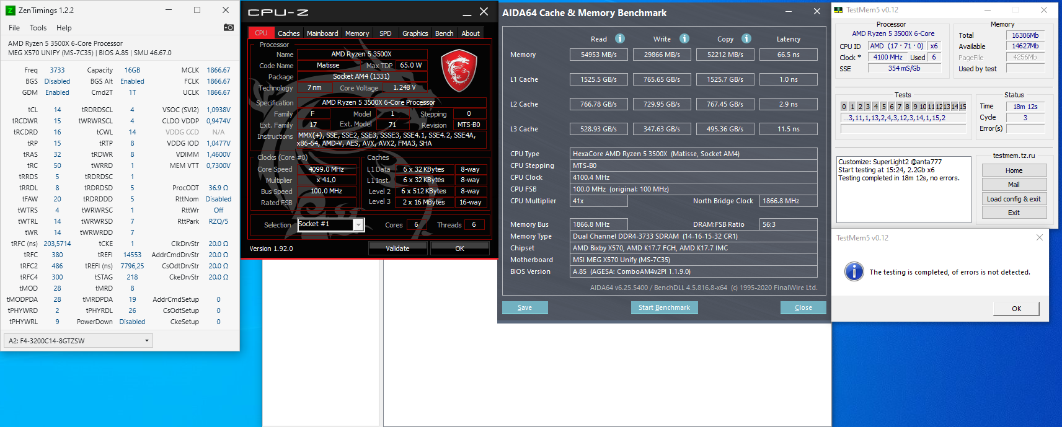
Task: Switch to the Memory tab in CPU-Z
Action: (x=357, y=33)
